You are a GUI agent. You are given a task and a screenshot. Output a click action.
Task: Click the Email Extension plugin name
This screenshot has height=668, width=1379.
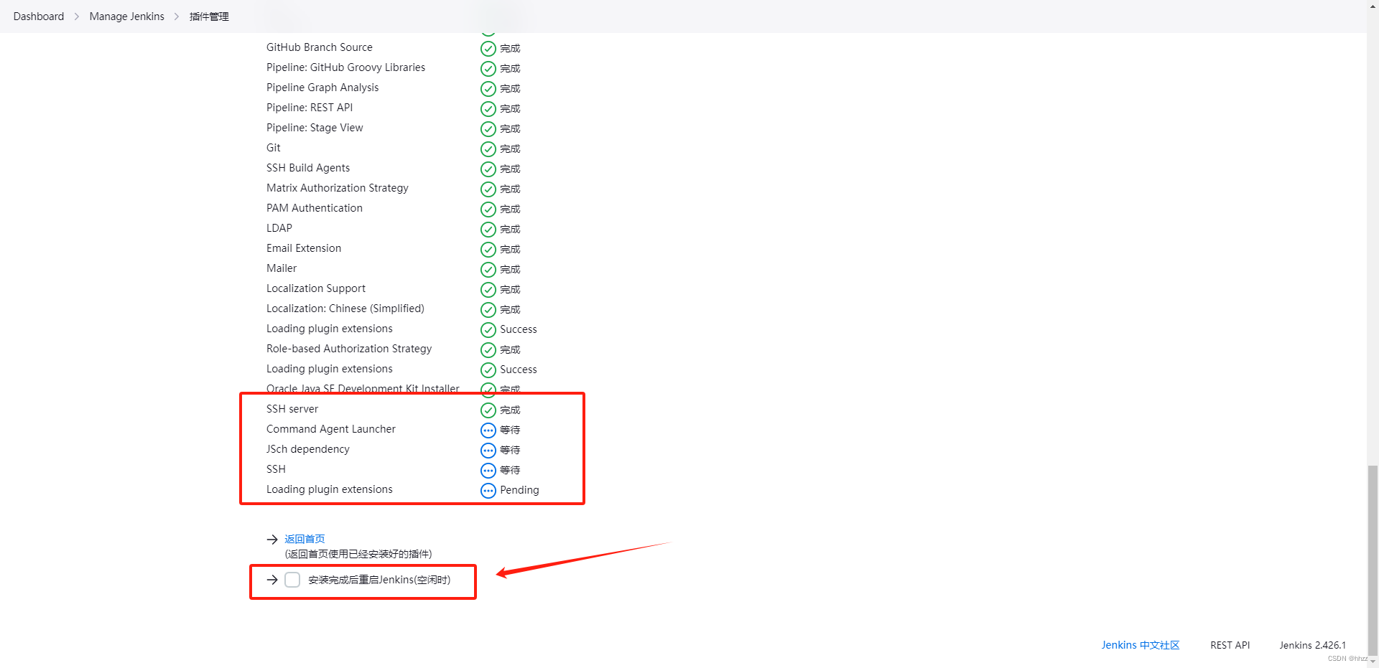[304, 248]
